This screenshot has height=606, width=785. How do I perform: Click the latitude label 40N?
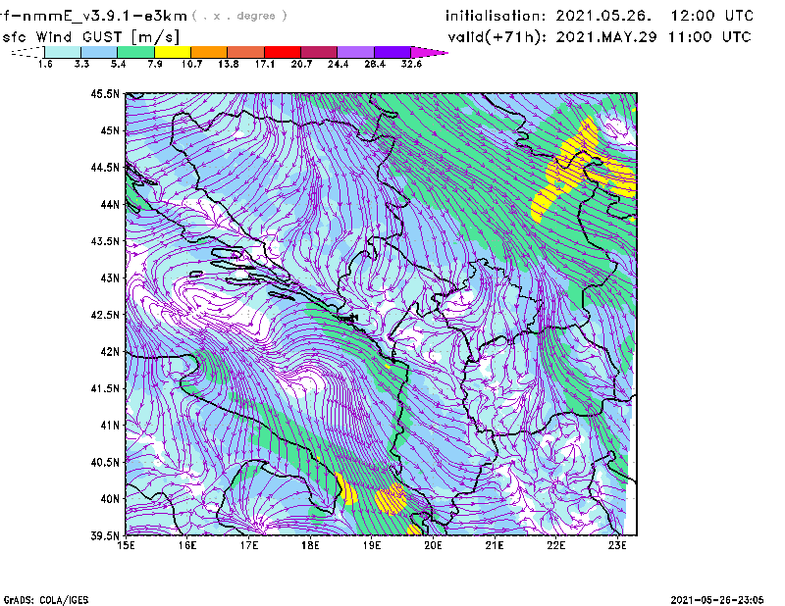click(110, 499)
